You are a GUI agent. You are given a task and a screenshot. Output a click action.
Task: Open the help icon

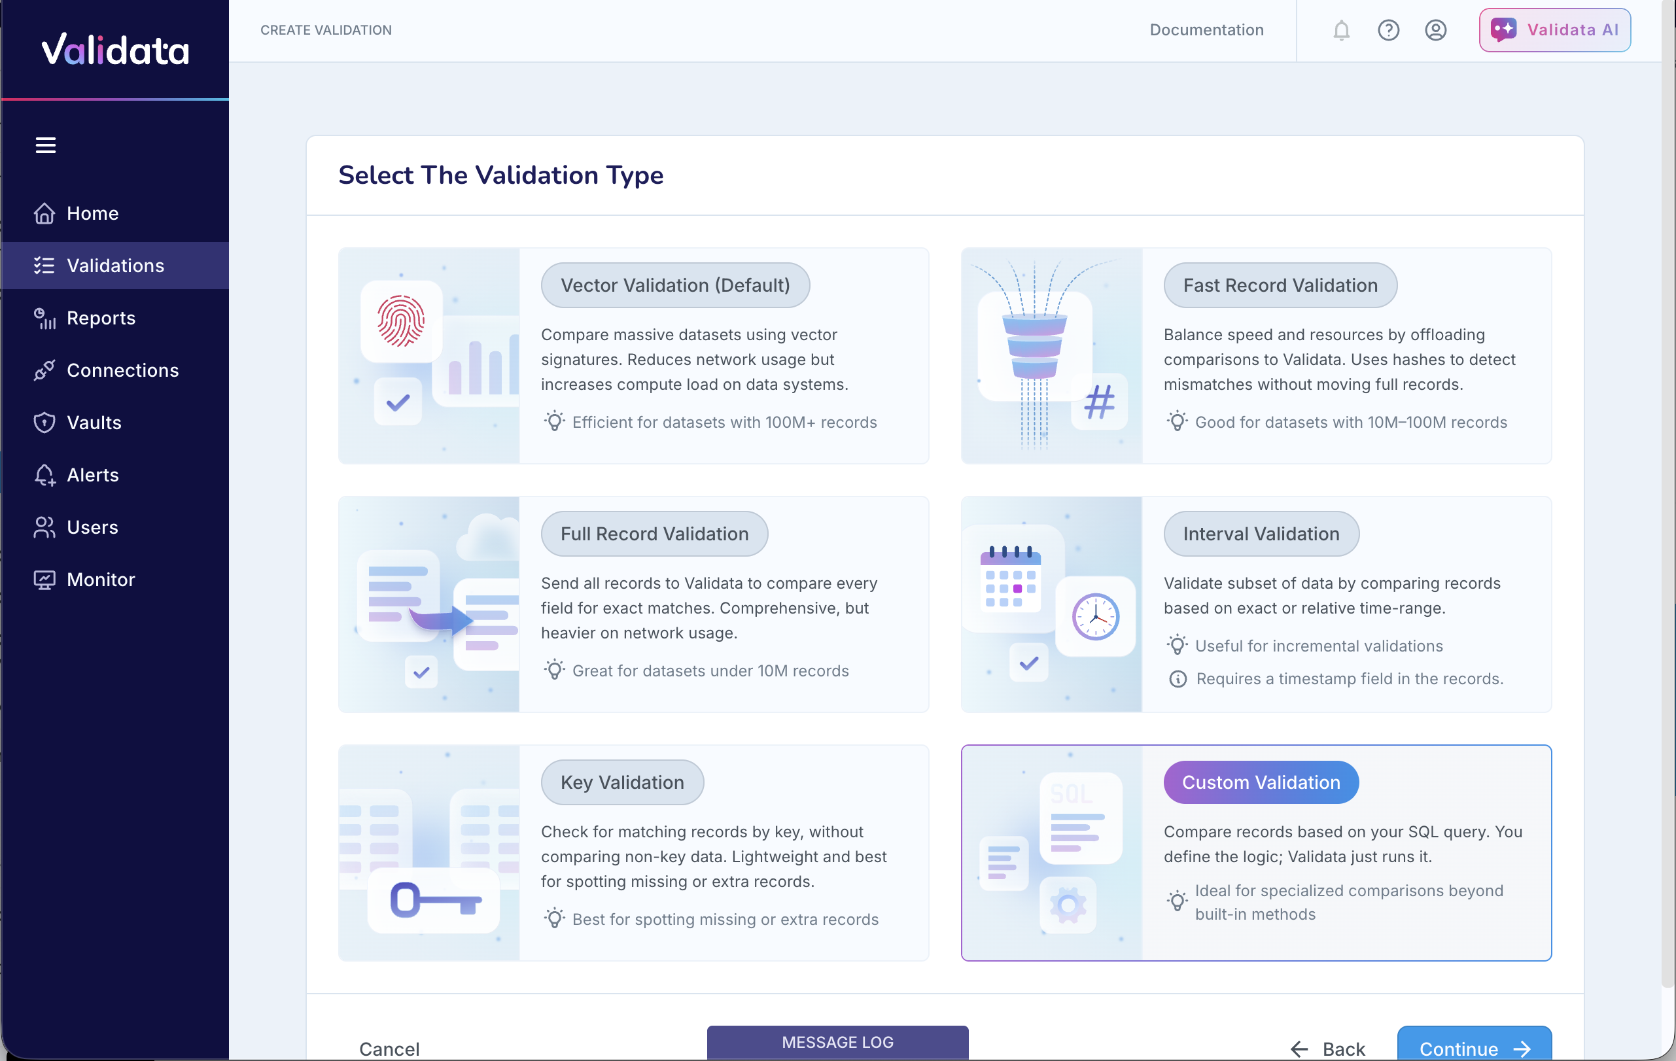1388,30
